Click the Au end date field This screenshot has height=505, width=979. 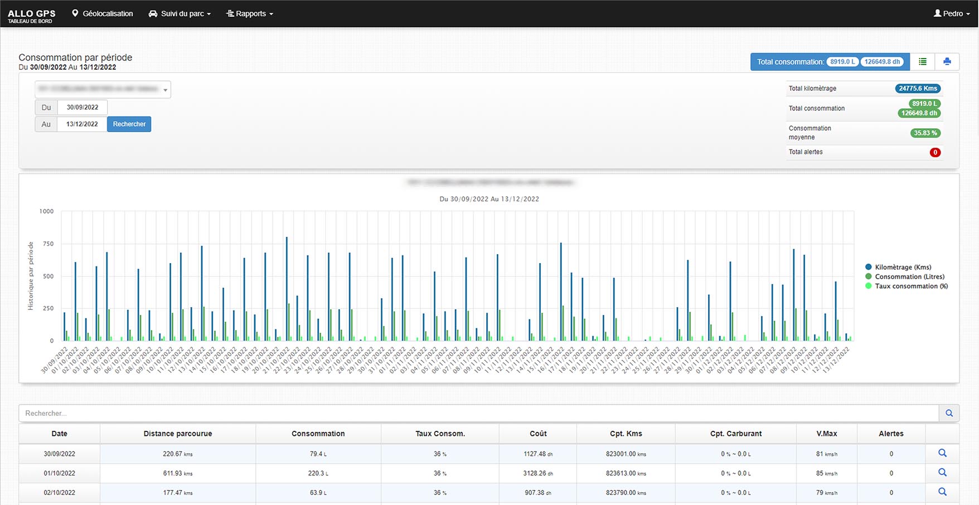click(x=83, y=124)
